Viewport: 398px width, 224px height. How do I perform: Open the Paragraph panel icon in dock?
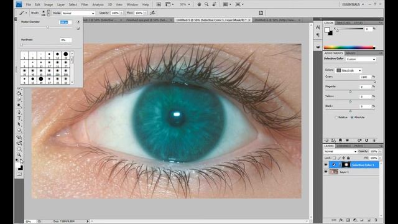tap(318, 35)
